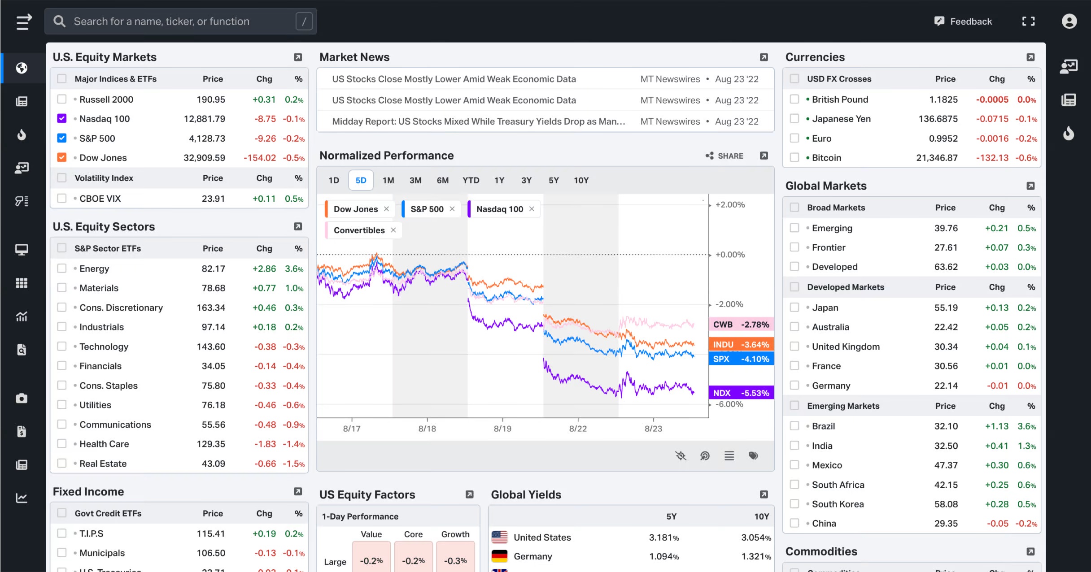1091x572 pixels.
Task: Enable the Bitcoin currency checkbox
Action: (x=794, y=158)
